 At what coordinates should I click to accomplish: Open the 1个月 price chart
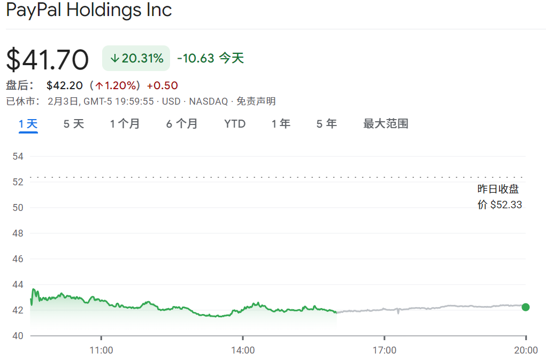pyautogui.click(x=125, y=123)
